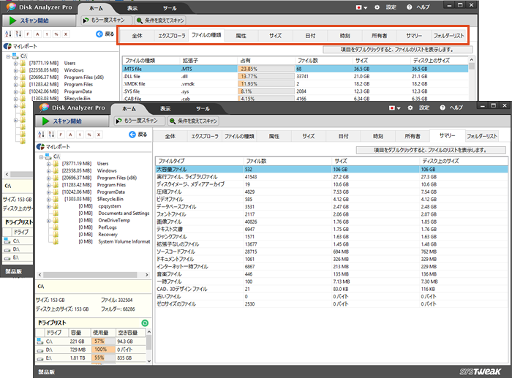Expand ProgramData folder in front tree
This screenshot has width=512, height=378.
[x=48, y=192]
